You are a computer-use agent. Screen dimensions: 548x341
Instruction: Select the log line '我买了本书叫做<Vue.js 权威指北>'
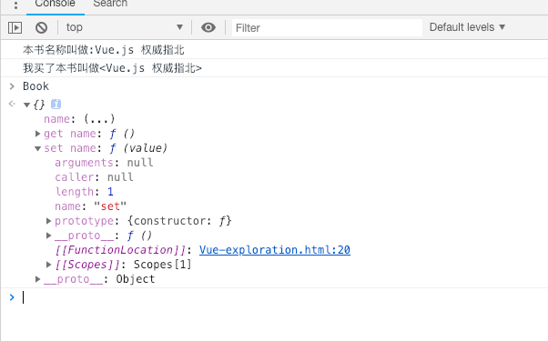tap(112, 68)
